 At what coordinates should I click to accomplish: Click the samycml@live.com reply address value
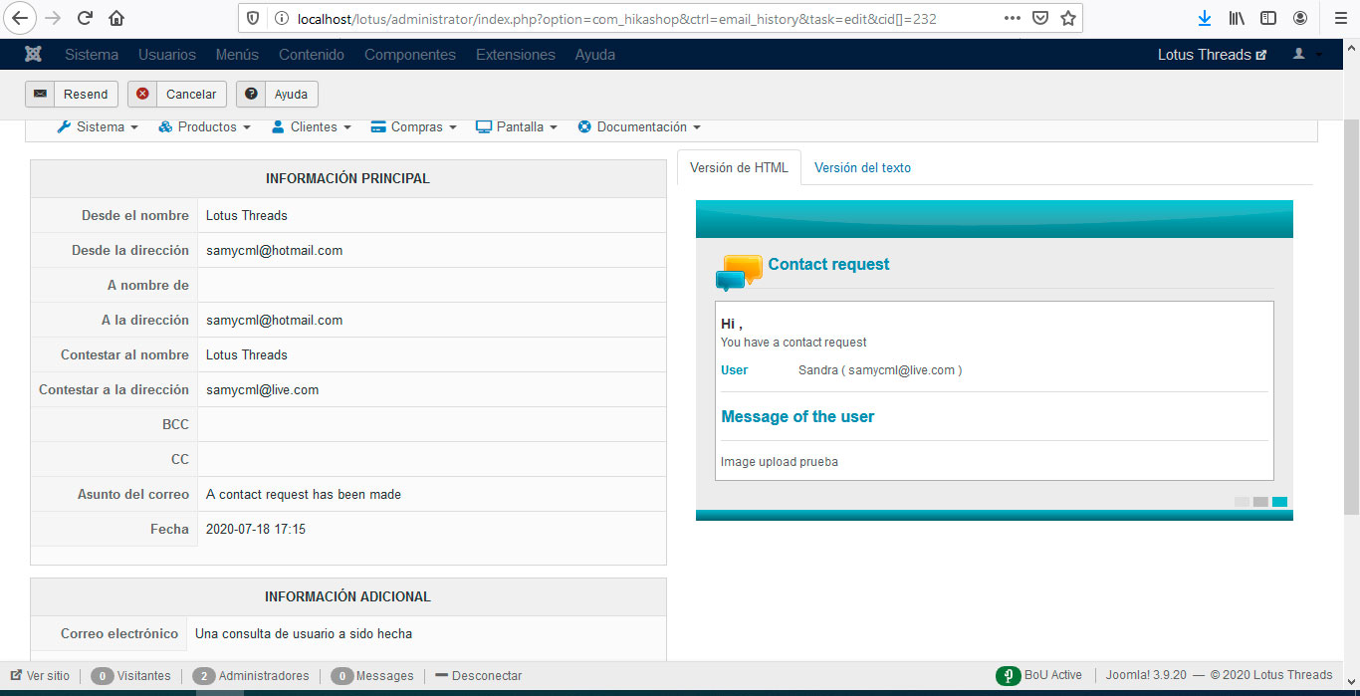point(263,389)
